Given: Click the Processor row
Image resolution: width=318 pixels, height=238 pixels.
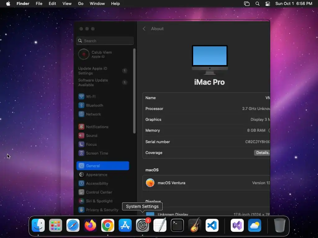Looking at the screenshot, I should (x=206, y=109).
